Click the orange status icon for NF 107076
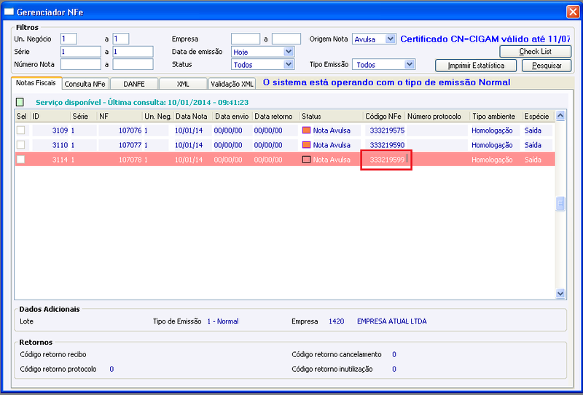The image size is (583, 395). click(x=306, y=130)
